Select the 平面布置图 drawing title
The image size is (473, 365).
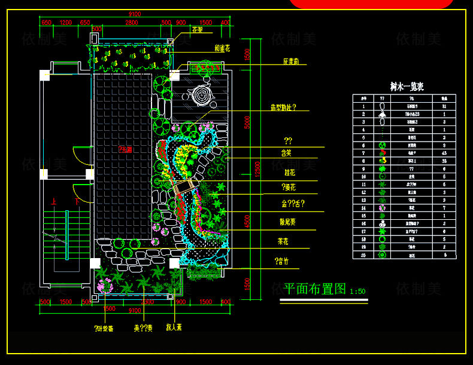(x=314, y=289)
